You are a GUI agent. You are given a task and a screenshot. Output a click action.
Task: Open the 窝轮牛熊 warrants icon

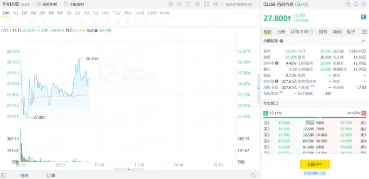39,4
